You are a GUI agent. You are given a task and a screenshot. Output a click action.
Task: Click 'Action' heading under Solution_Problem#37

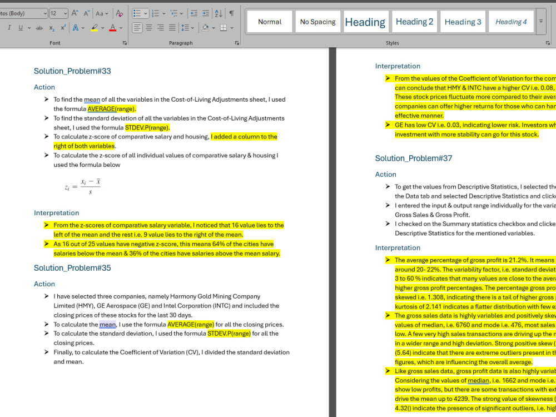385,174
